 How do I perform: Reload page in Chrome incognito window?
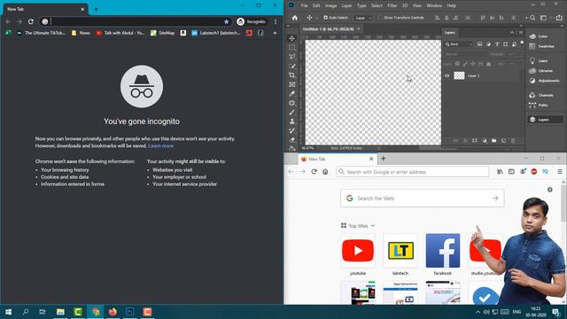[x=31, y=21]
